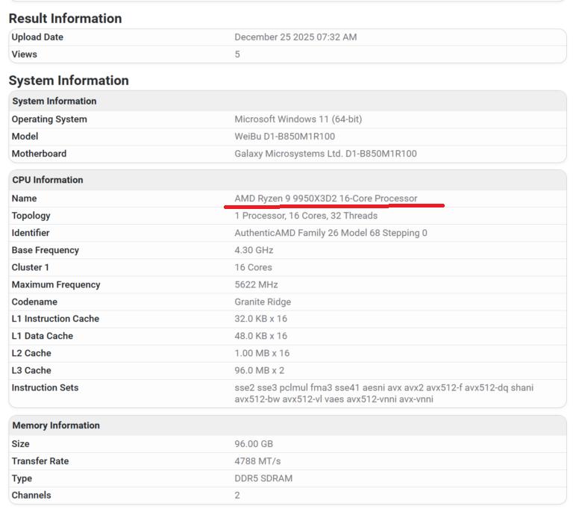This screenshot has width=573, height=509.
Task: Click the 96.0 MB x 2 value
Action: point(260,370)
